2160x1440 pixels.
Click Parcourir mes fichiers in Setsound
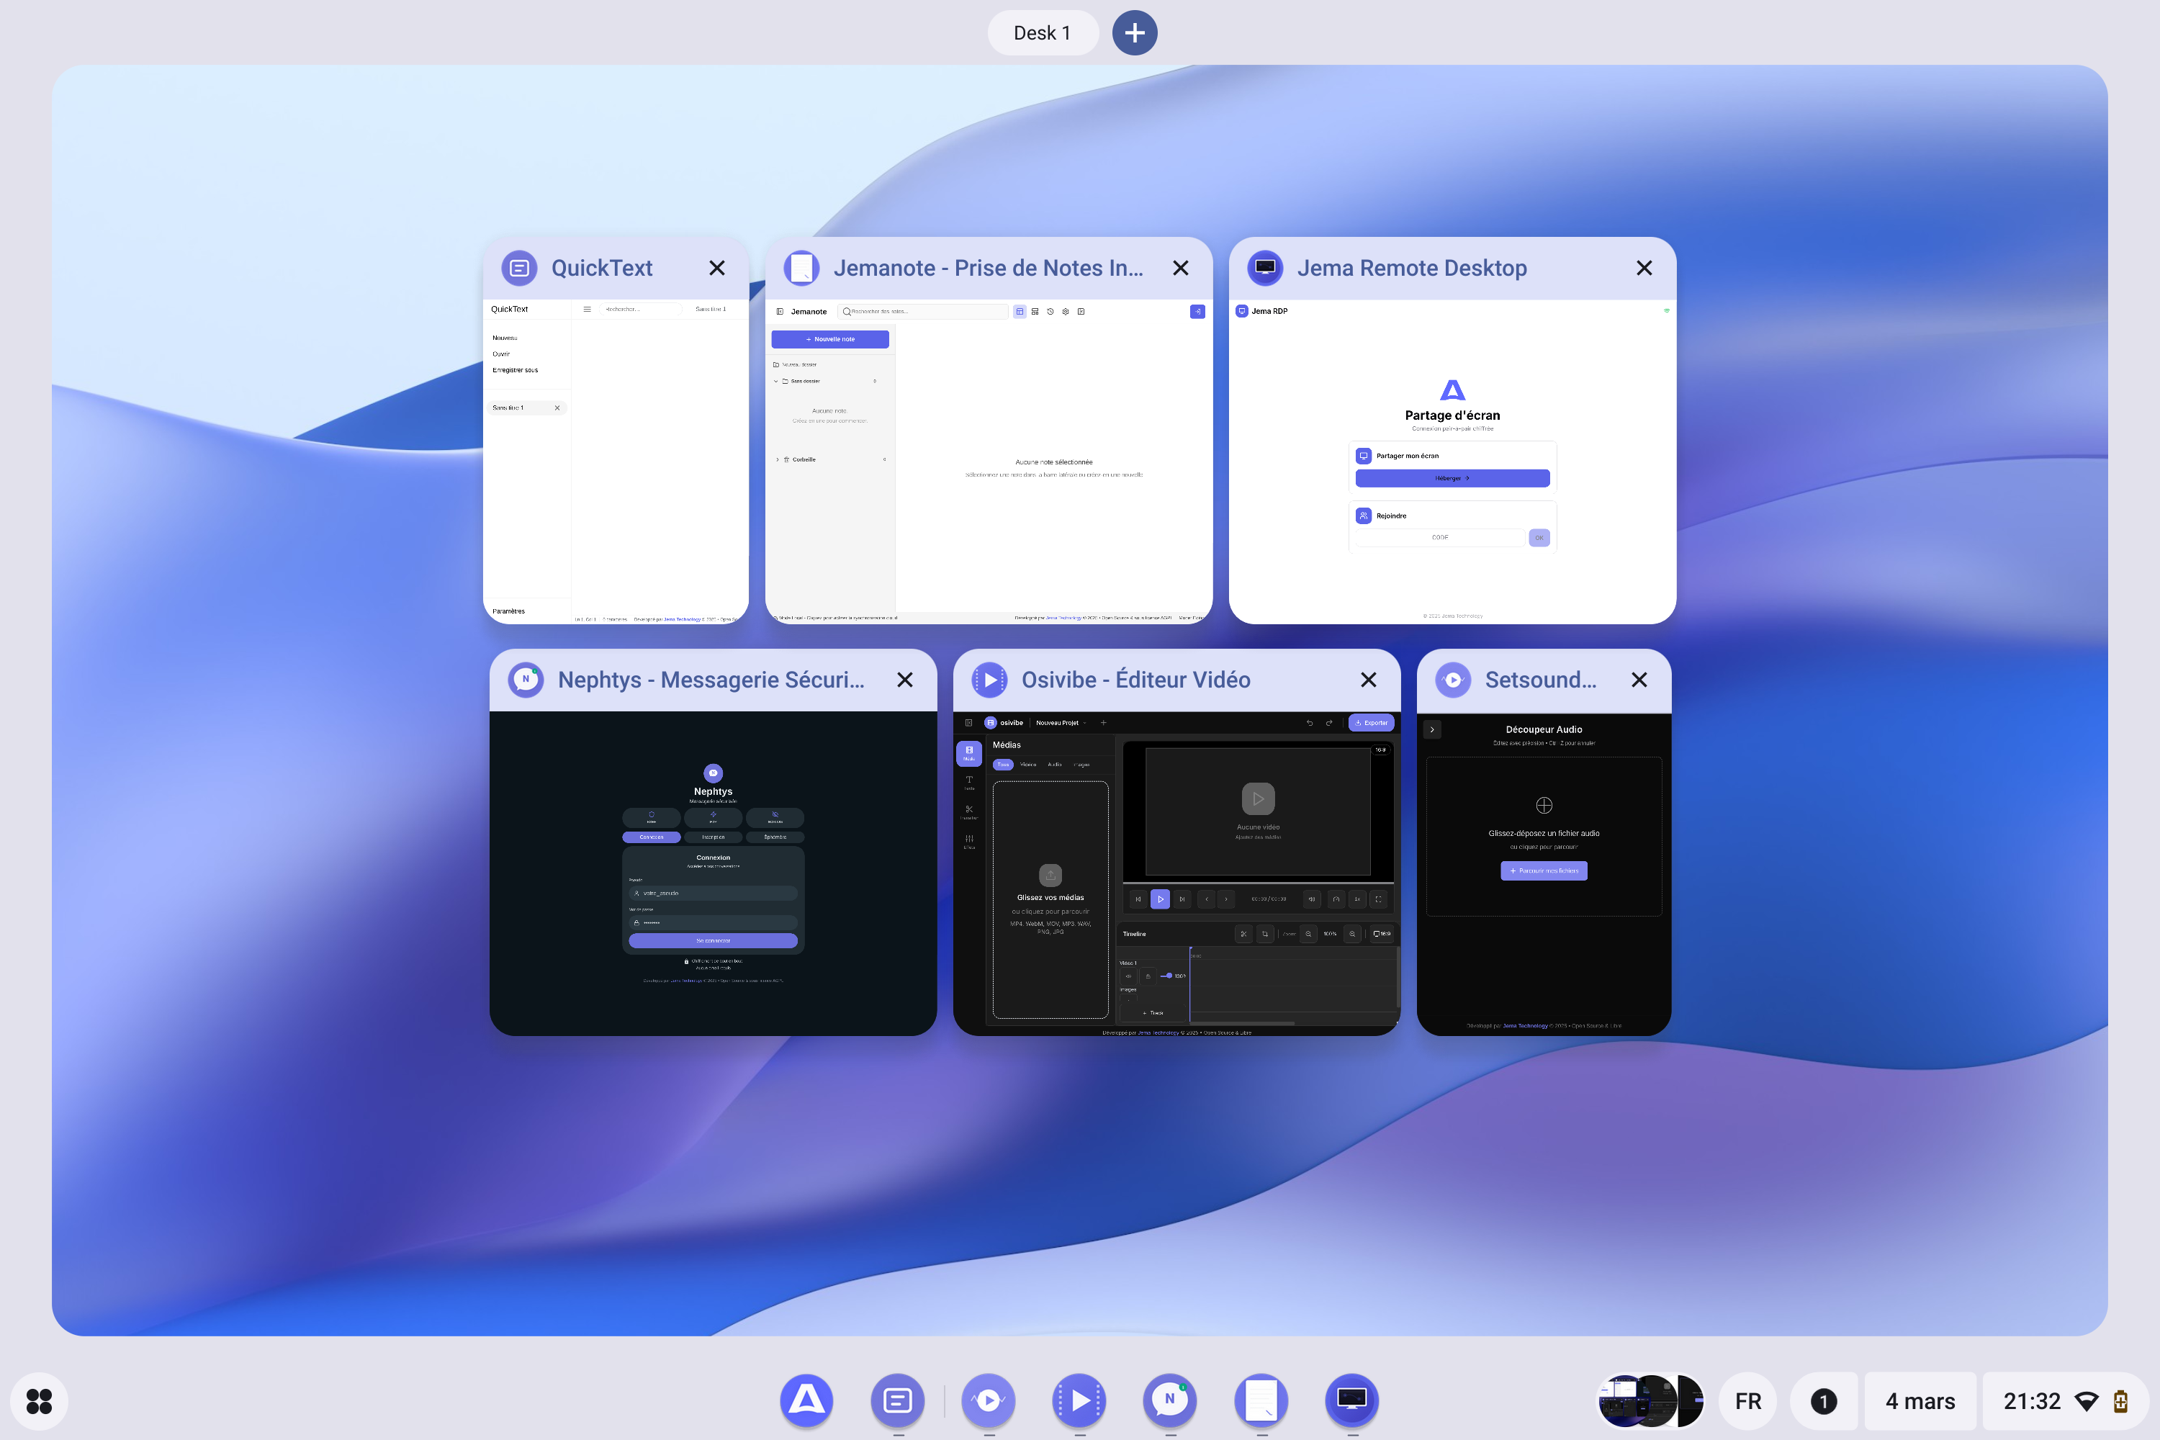[1543, 870]
